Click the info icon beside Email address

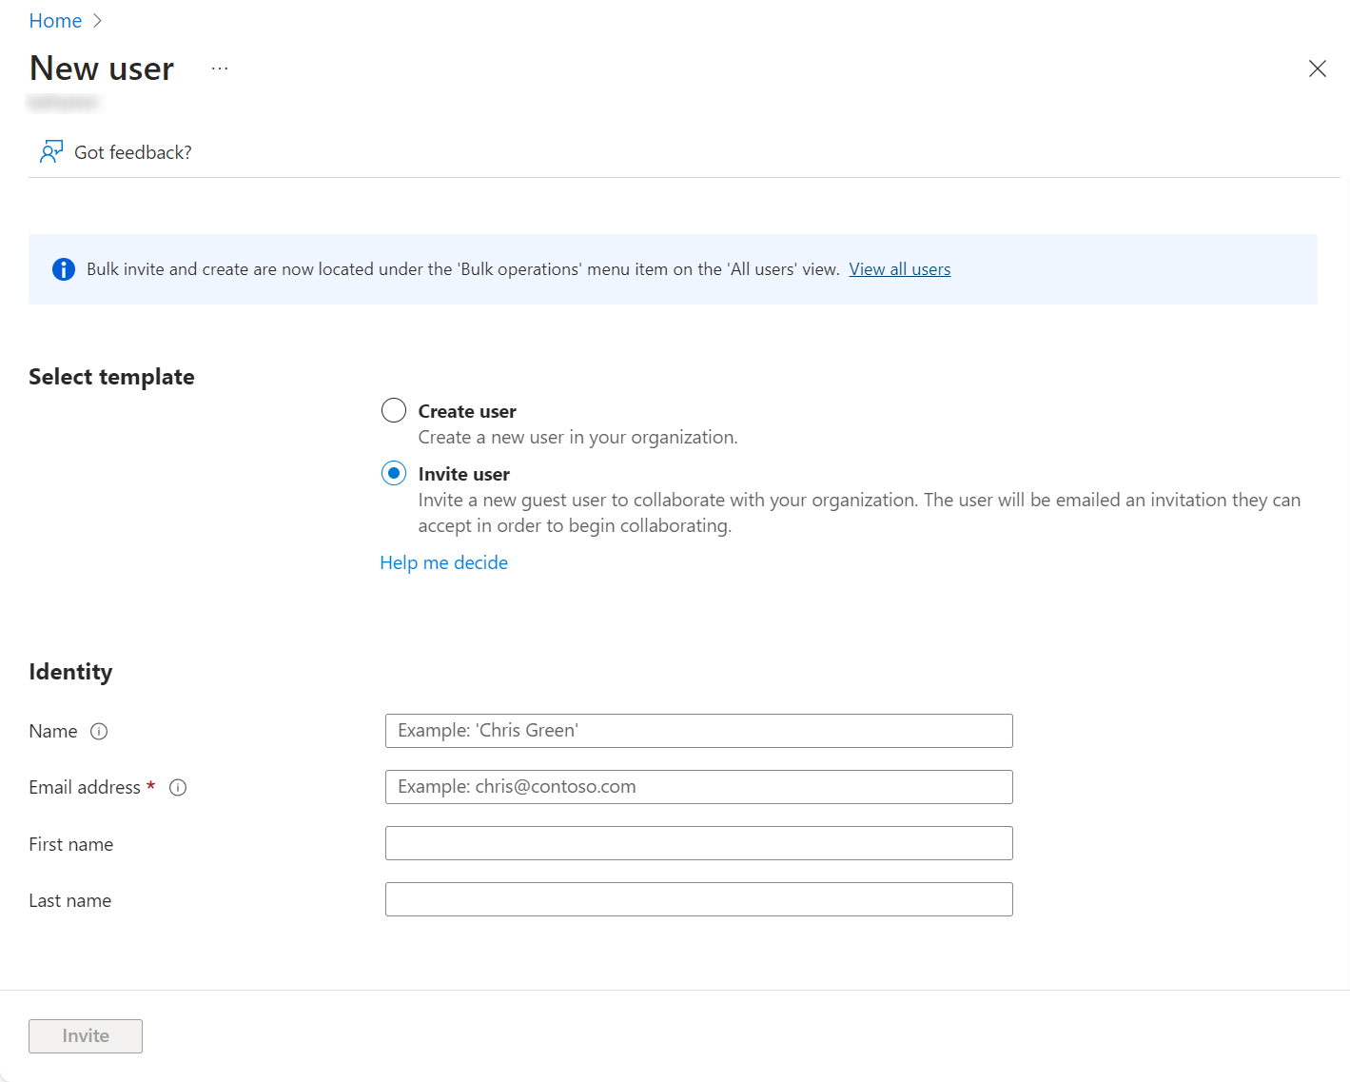[178, 788]
